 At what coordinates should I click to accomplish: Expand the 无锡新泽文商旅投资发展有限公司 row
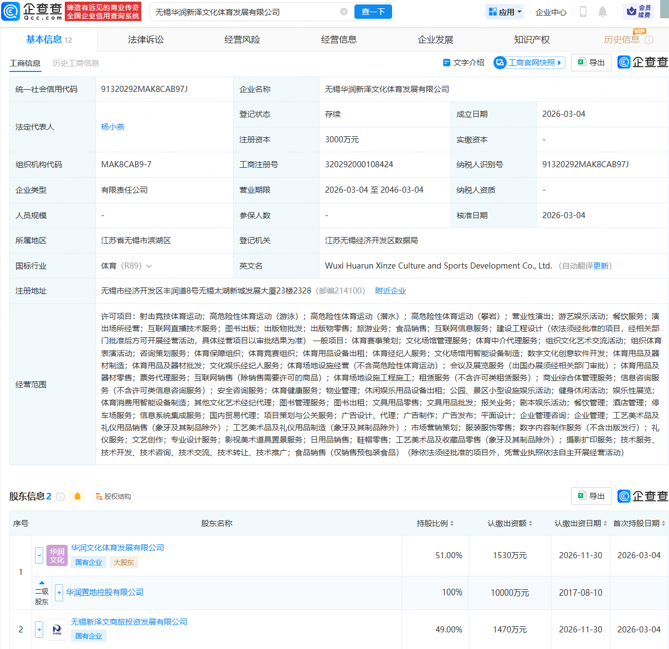39,629
